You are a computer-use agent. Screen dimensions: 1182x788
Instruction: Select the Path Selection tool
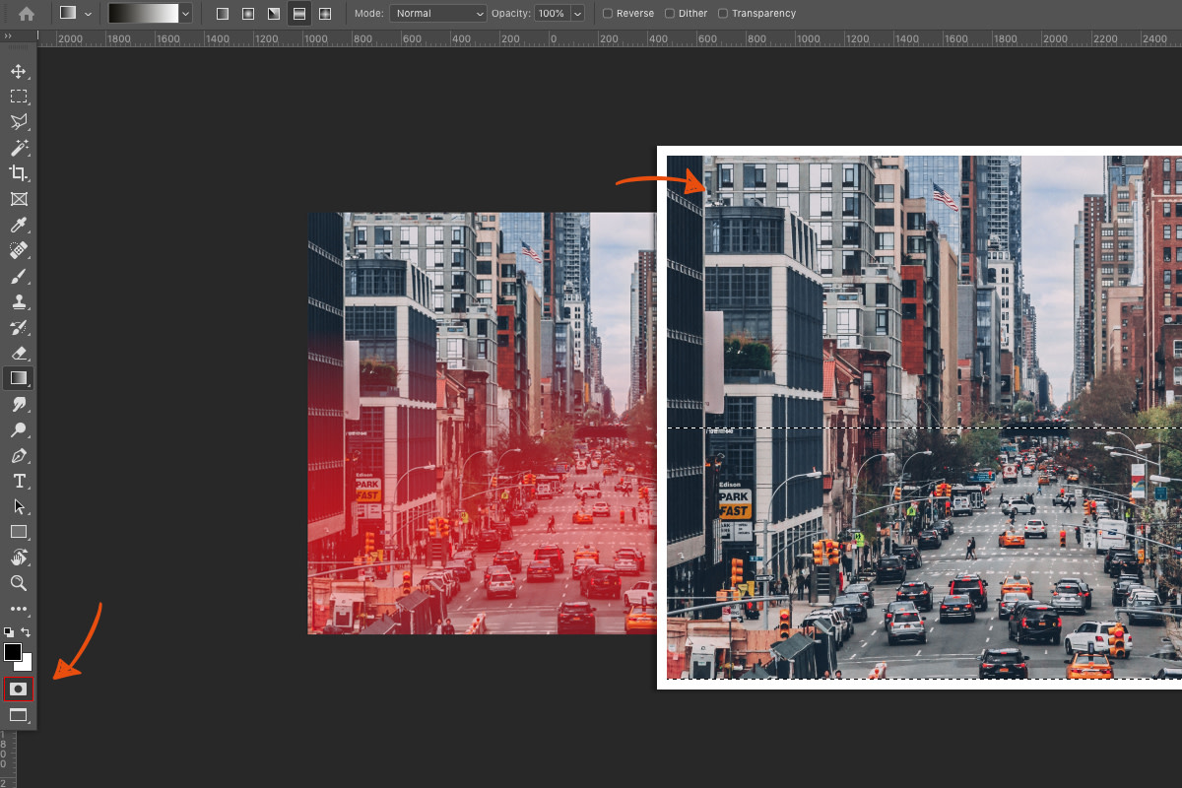click(18, 506)
